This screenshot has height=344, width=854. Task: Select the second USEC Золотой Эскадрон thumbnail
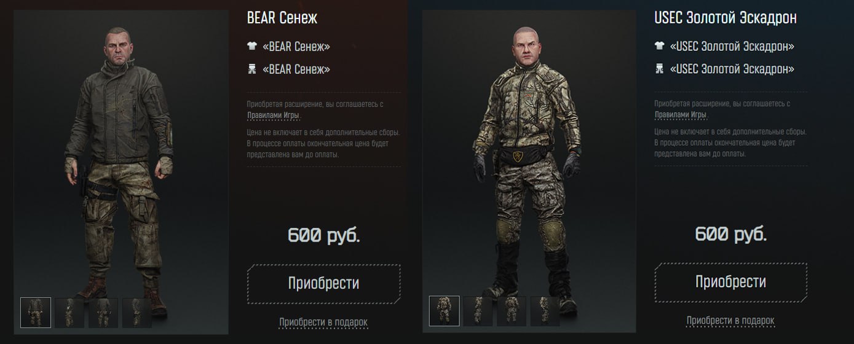(x=478, y=311)
